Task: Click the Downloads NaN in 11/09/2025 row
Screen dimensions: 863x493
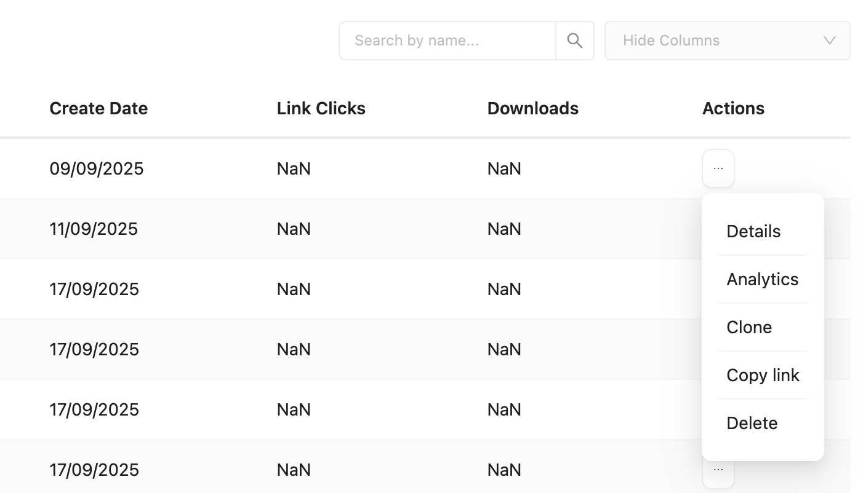Action: pos(504,229)
